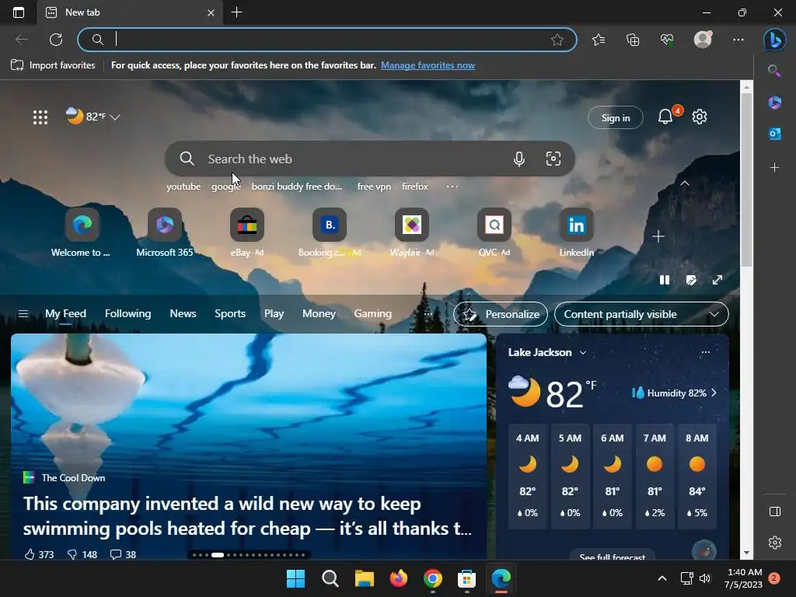Click the browser Refresh button

(56, 40)
